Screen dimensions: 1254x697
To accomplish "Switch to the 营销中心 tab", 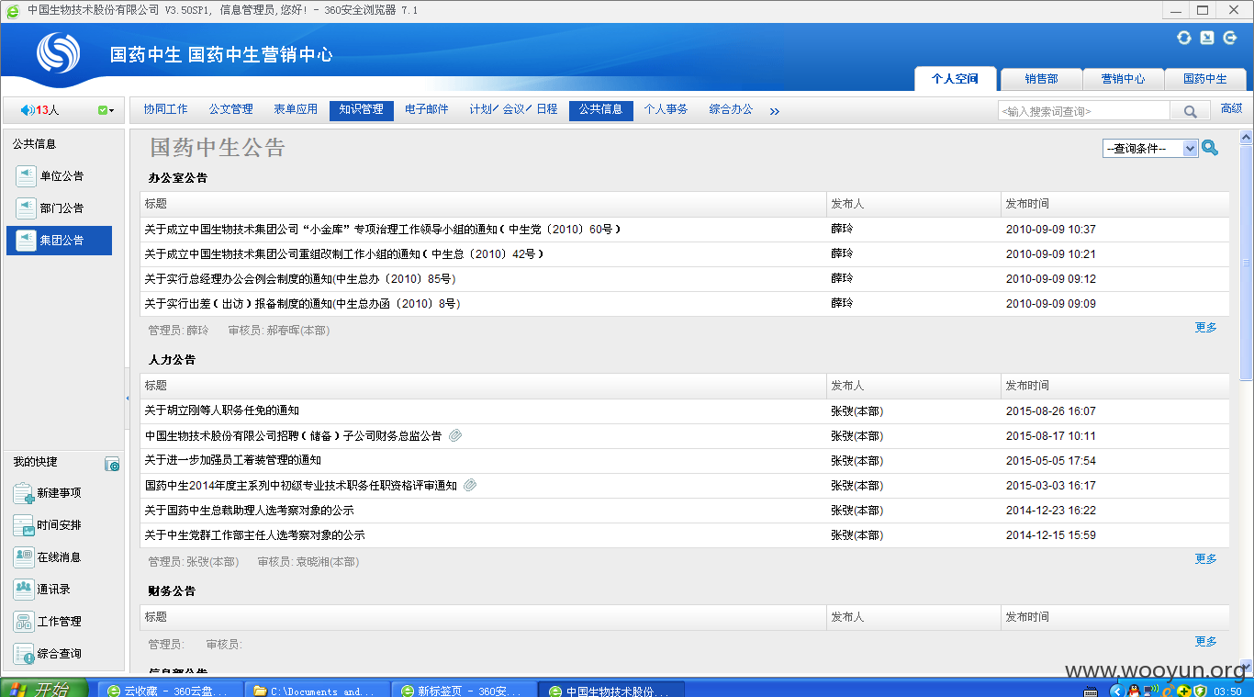I will pyautogui.click(x=1123, y=79).
